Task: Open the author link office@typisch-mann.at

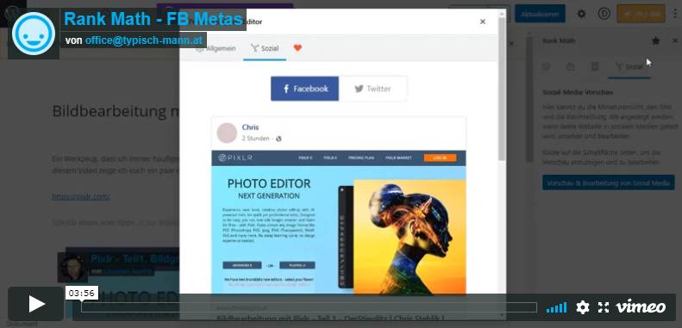Action: 143,40
